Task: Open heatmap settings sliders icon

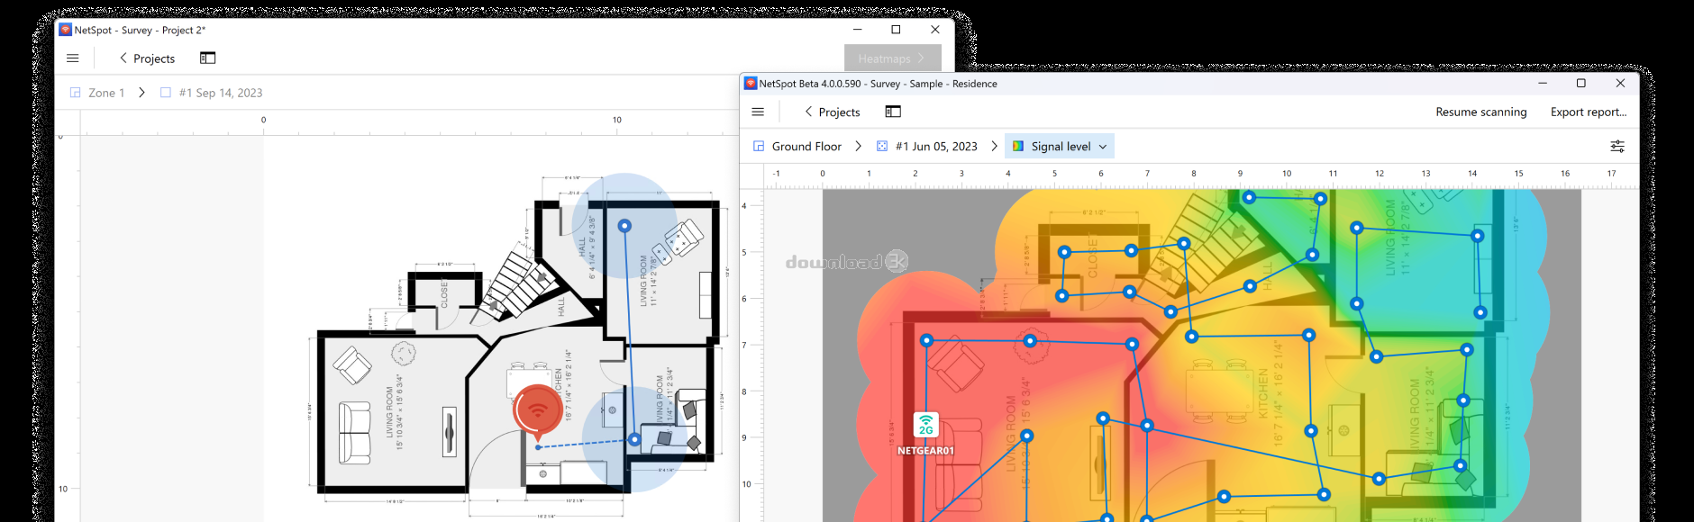Action: (1617, 147)
